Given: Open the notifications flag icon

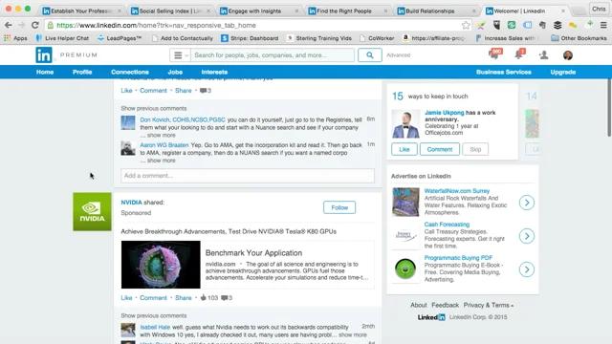Looking at the screenshot, I should coord(519,54).
